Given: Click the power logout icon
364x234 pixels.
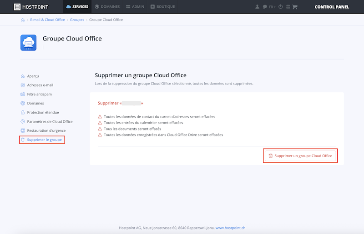Looking at the screenshot, I should pyautogui.click(x=280, y=7).
